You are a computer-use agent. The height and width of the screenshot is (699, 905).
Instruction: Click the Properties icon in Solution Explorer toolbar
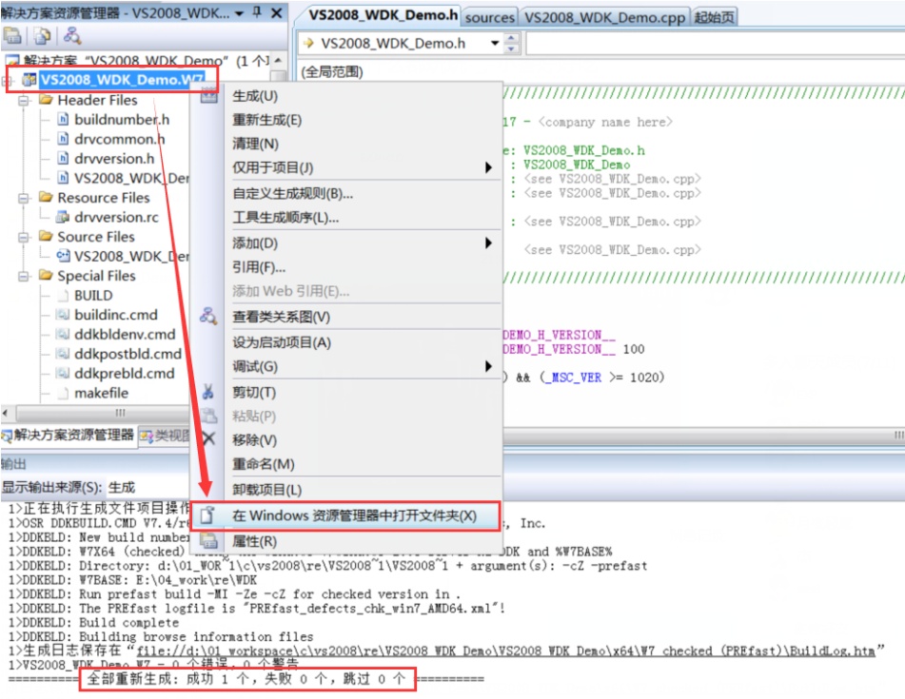[12, 36]
